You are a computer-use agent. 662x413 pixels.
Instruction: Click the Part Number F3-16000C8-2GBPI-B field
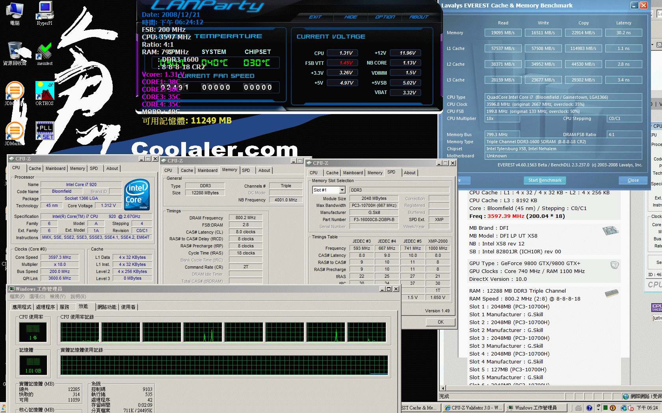(374, 219)
